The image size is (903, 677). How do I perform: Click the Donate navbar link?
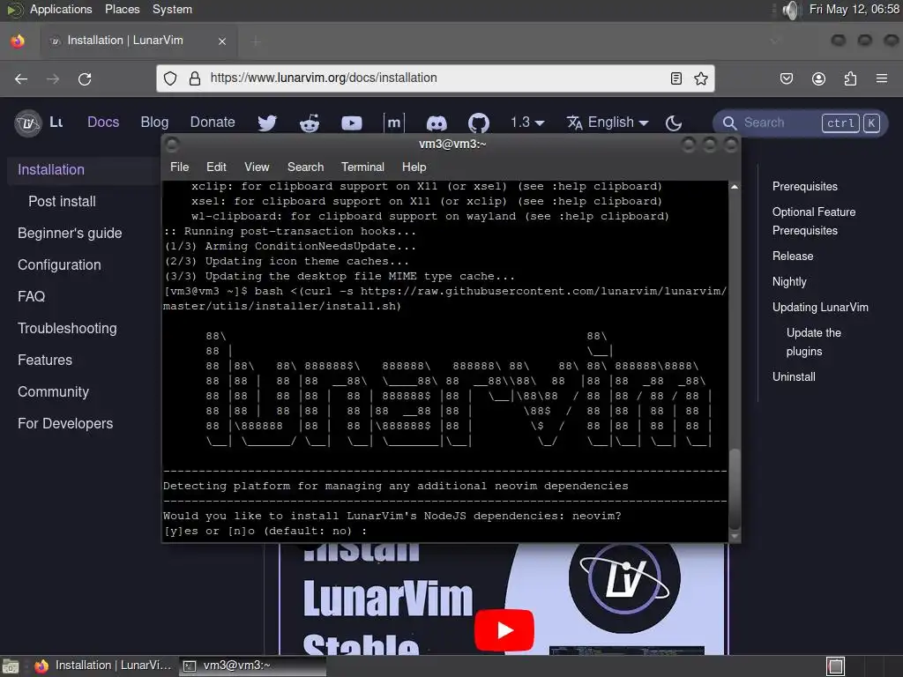click(213, 122)
